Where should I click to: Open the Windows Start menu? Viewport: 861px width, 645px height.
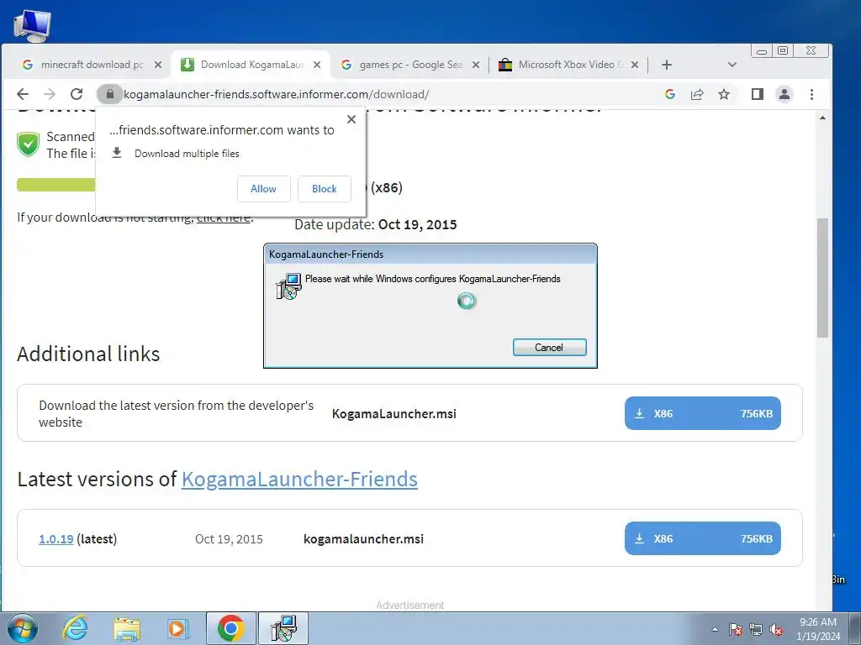point(23,628)
